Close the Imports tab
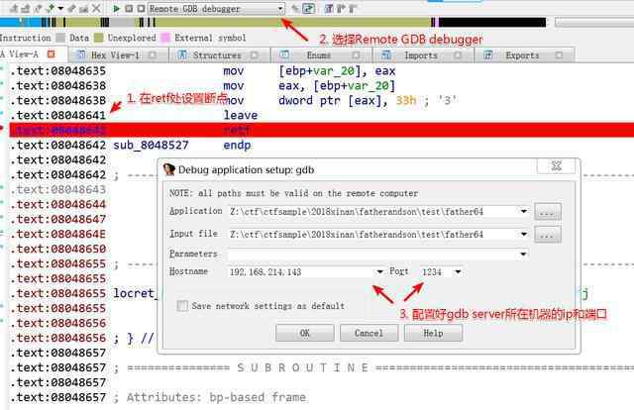 point(458,55)
